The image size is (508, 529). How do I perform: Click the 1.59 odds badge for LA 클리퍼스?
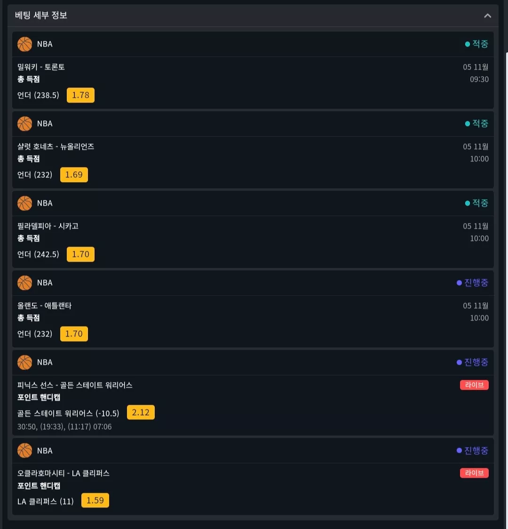click(95, 500)
